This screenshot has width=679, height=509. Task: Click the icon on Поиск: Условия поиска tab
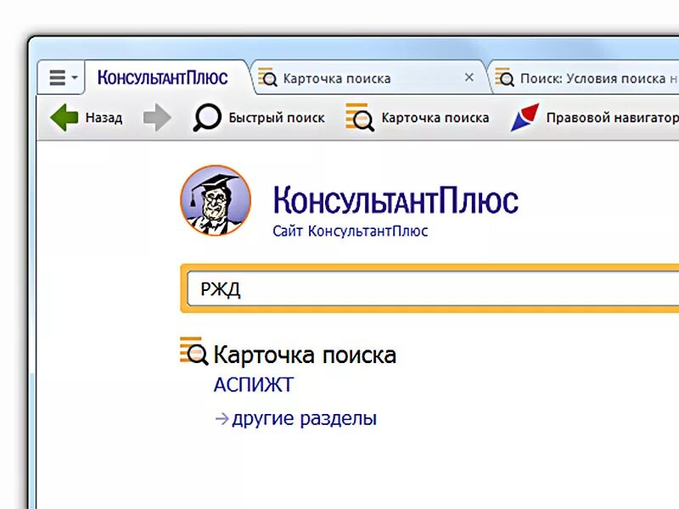click(x=504, y=77)
